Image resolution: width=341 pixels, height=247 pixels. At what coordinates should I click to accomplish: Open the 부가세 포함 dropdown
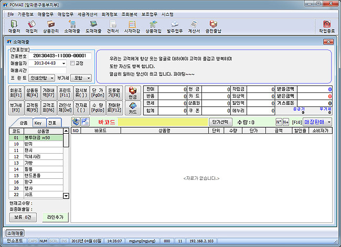[x=81, y=78]
